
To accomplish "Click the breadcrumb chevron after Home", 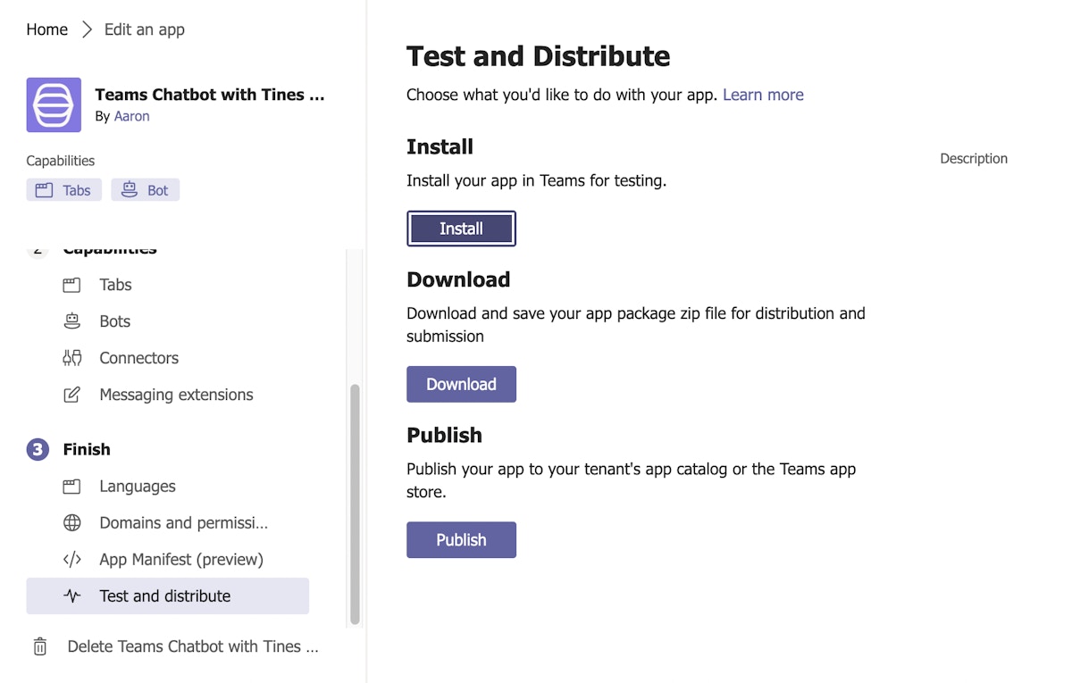I will [87, 29].
